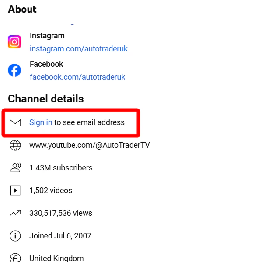Image resolution: width=276 pixels, height=262 pixels.
Task: Click the Instagram label text
Action: [47, 36]
